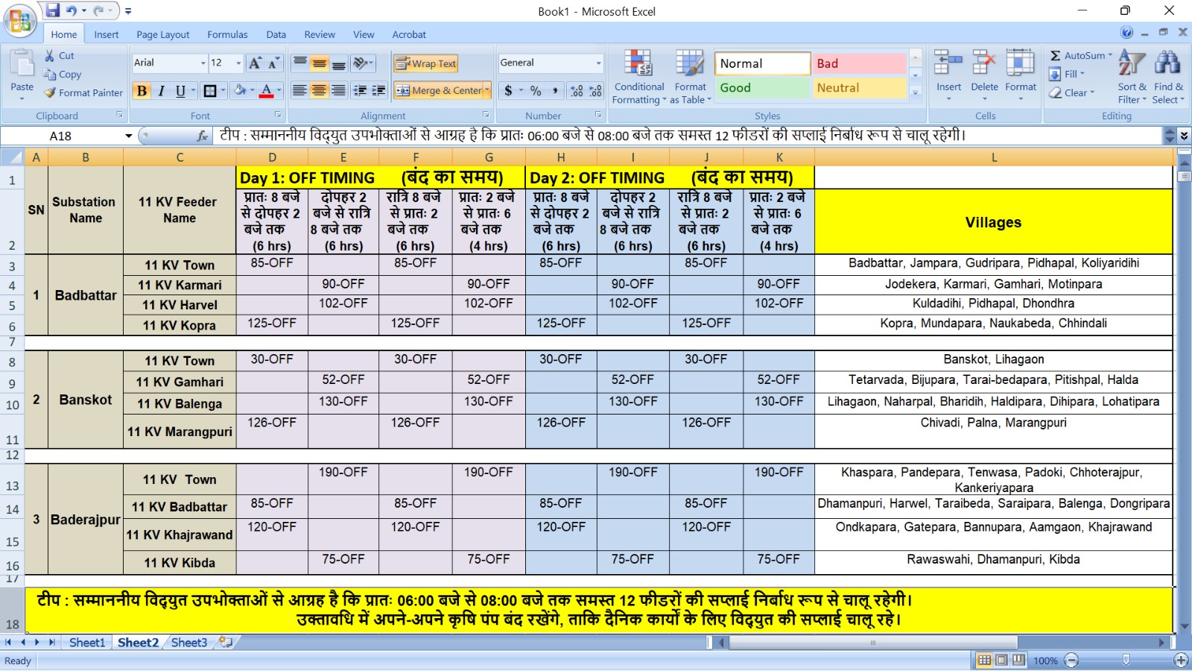
Task: Open the AutoSum dropdown arrow
Action: click(x=1110, y=55)
